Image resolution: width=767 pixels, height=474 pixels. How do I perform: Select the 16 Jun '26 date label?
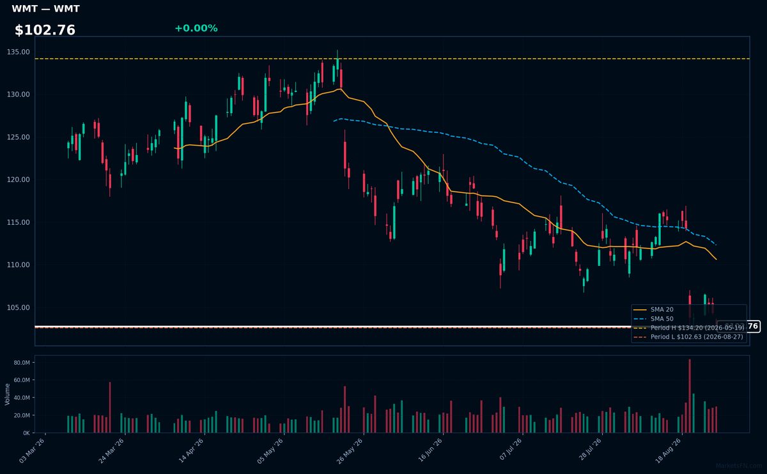point(429,451)
